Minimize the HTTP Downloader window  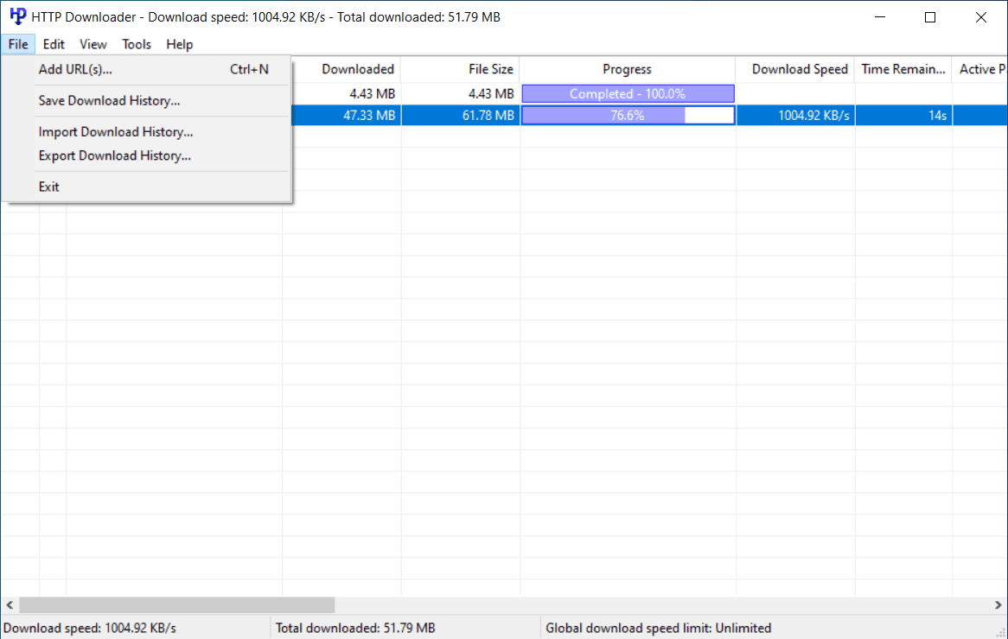pos(880,16)
